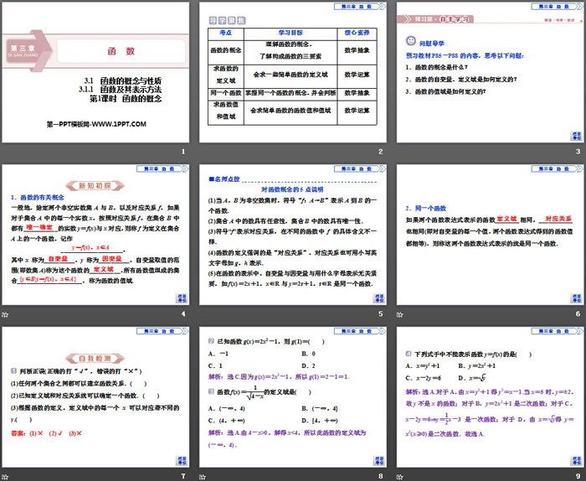Click the red 因变量 answer on slide 4
Viewport: 586px width, 481px height.
pyautogui.click(x=111, y=258)
